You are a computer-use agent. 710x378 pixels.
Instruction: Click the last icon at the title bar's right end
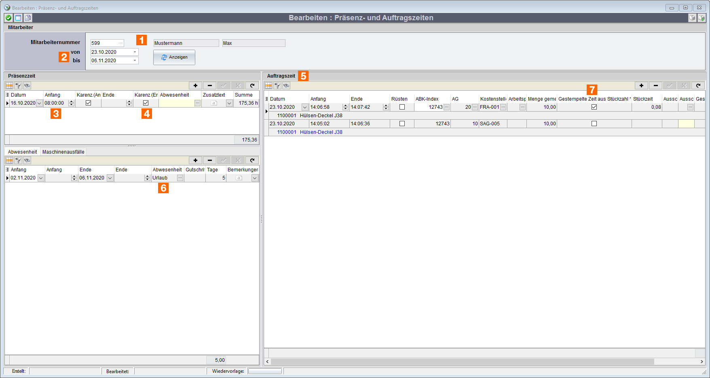[x=702, y=18]
